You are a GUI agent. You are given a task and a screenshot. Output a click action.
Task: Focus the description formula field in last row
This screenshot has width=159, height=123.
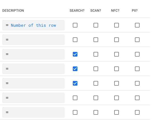click(x=33, y=112)
